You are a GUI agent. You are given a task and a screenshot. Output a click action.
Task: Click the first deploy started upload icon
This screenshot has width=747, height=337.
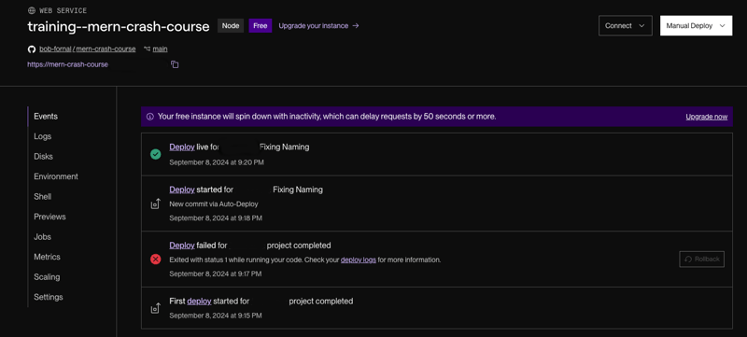155,308
